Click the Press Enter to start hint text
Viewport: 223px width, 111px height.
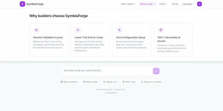tap(111, 90)
